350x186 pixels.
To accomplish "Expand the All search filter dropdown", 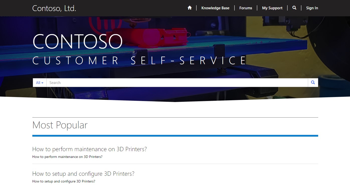I will click(x=40, y=83).
